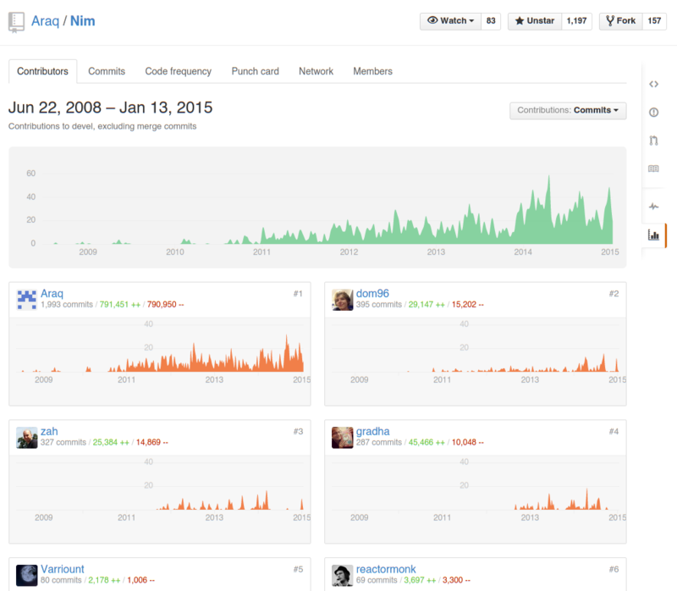This screenshot has width=677, height=591.
Task: Open the Issues icon in sidebar
Action: (x=653, y=113)
